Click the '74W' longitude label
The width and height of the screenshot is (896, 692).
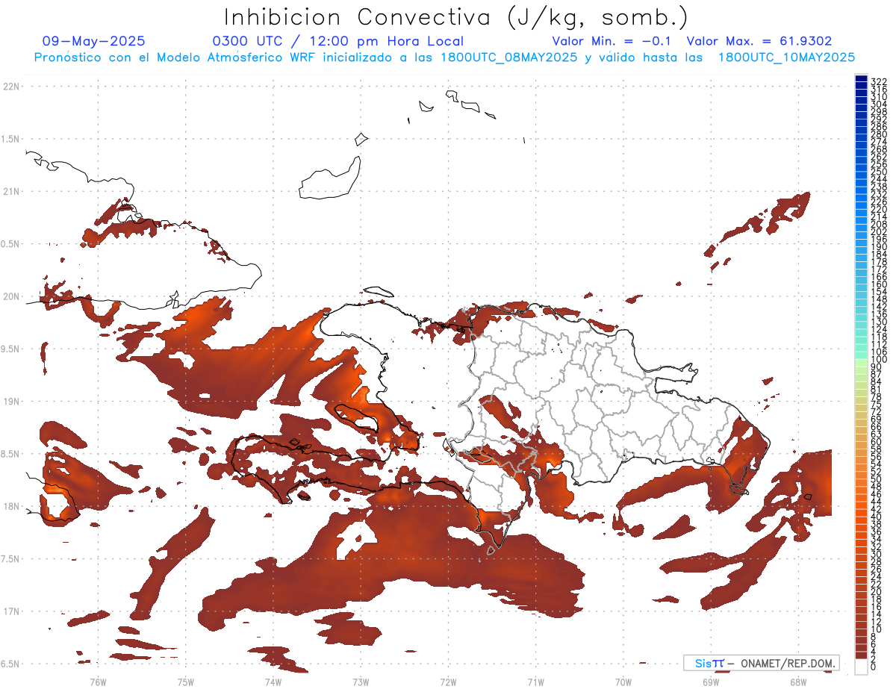[273, 681]
